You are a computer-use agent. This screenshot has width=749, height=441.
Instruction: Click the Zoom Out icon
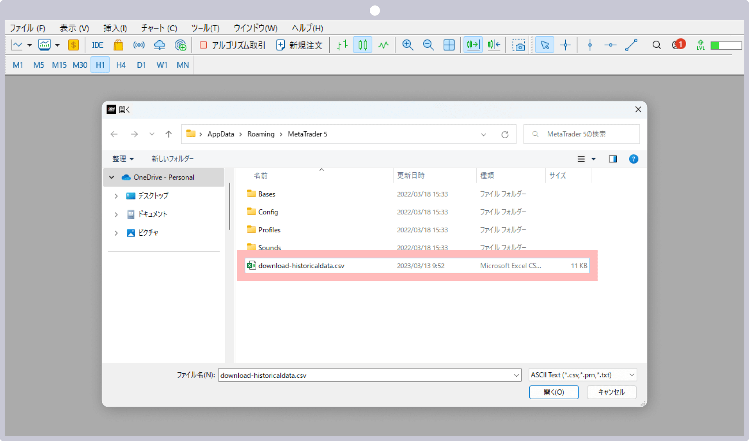pos(428,45)
